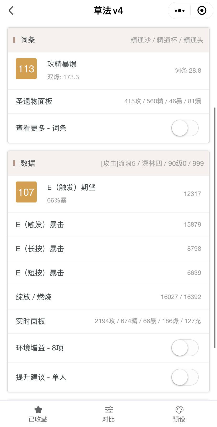Select the 实时面板 stats row

coord(108,321)
